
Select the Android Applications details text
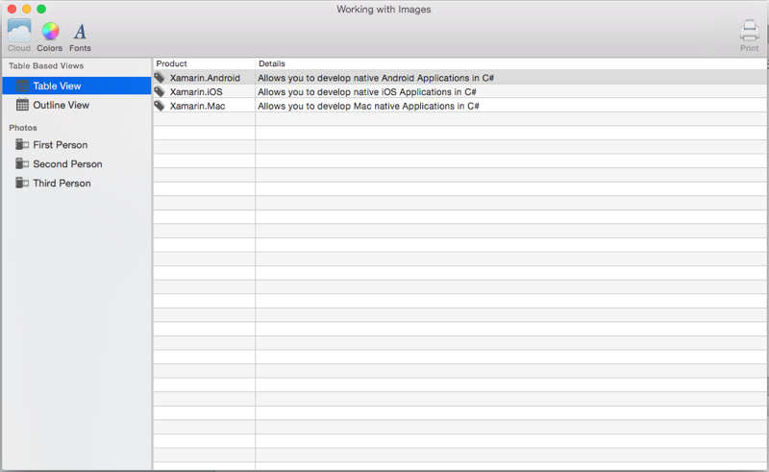coord(375,78)
